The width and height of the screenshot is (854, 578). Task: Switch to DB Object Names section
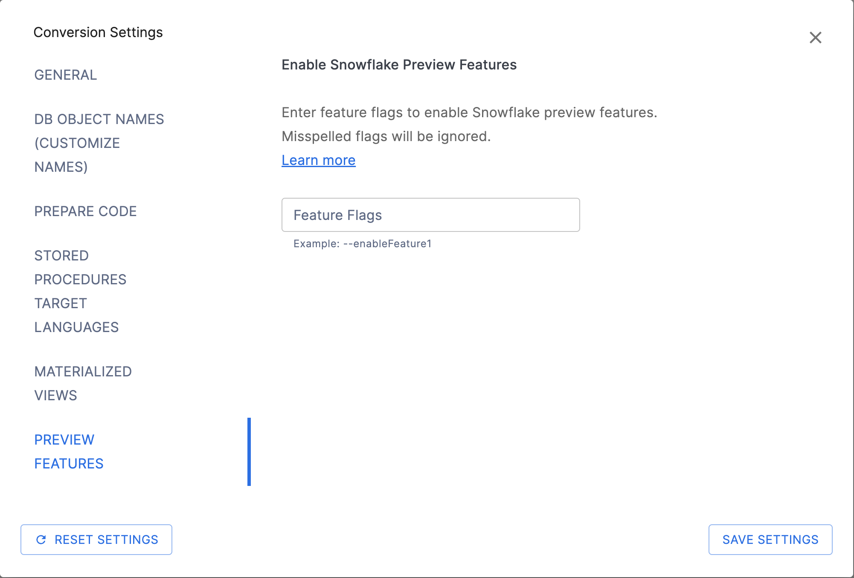click(x=99, y=119)
